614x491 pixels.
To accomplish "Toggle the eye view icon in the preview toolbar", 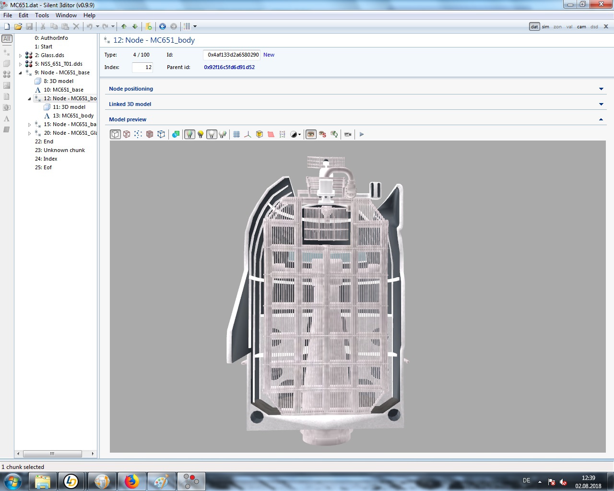I will click(x=311, y=134).
